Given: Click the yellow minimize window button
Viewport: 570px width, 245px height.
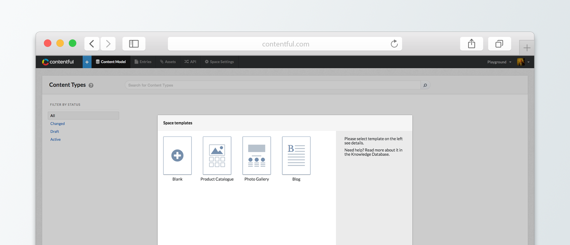Looking at the screenshot, I should (60, 43).
